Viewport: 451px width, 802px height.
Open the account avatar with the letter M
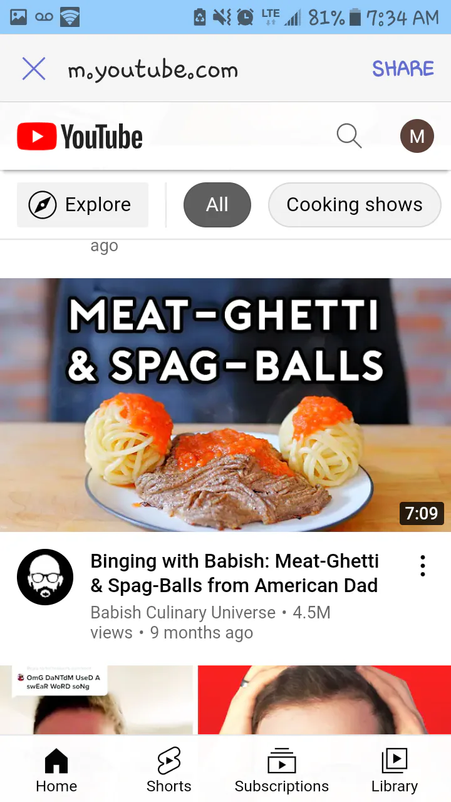[417, 136]
